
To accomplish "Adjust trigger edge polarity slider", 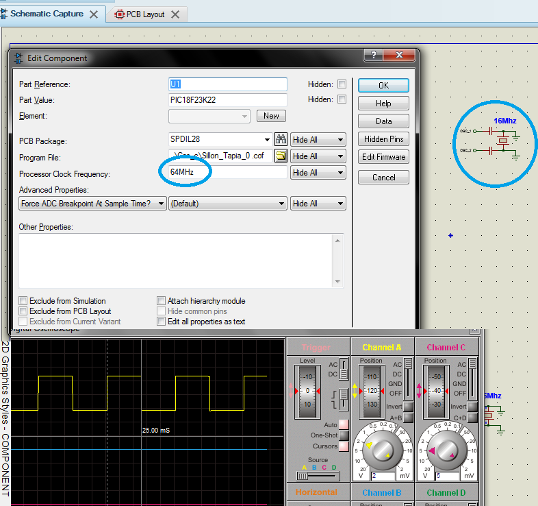I will tap(344, 400).
